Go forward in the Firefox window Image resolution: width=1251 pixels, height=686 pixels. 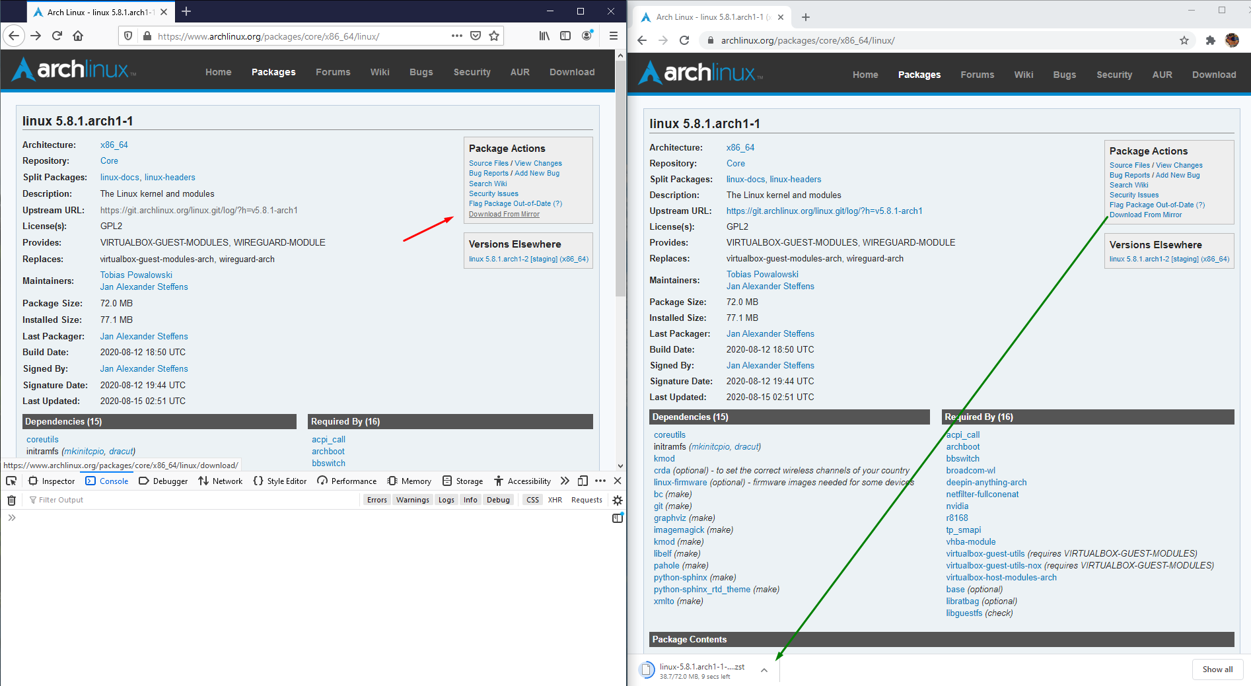(x=36, y=36)
